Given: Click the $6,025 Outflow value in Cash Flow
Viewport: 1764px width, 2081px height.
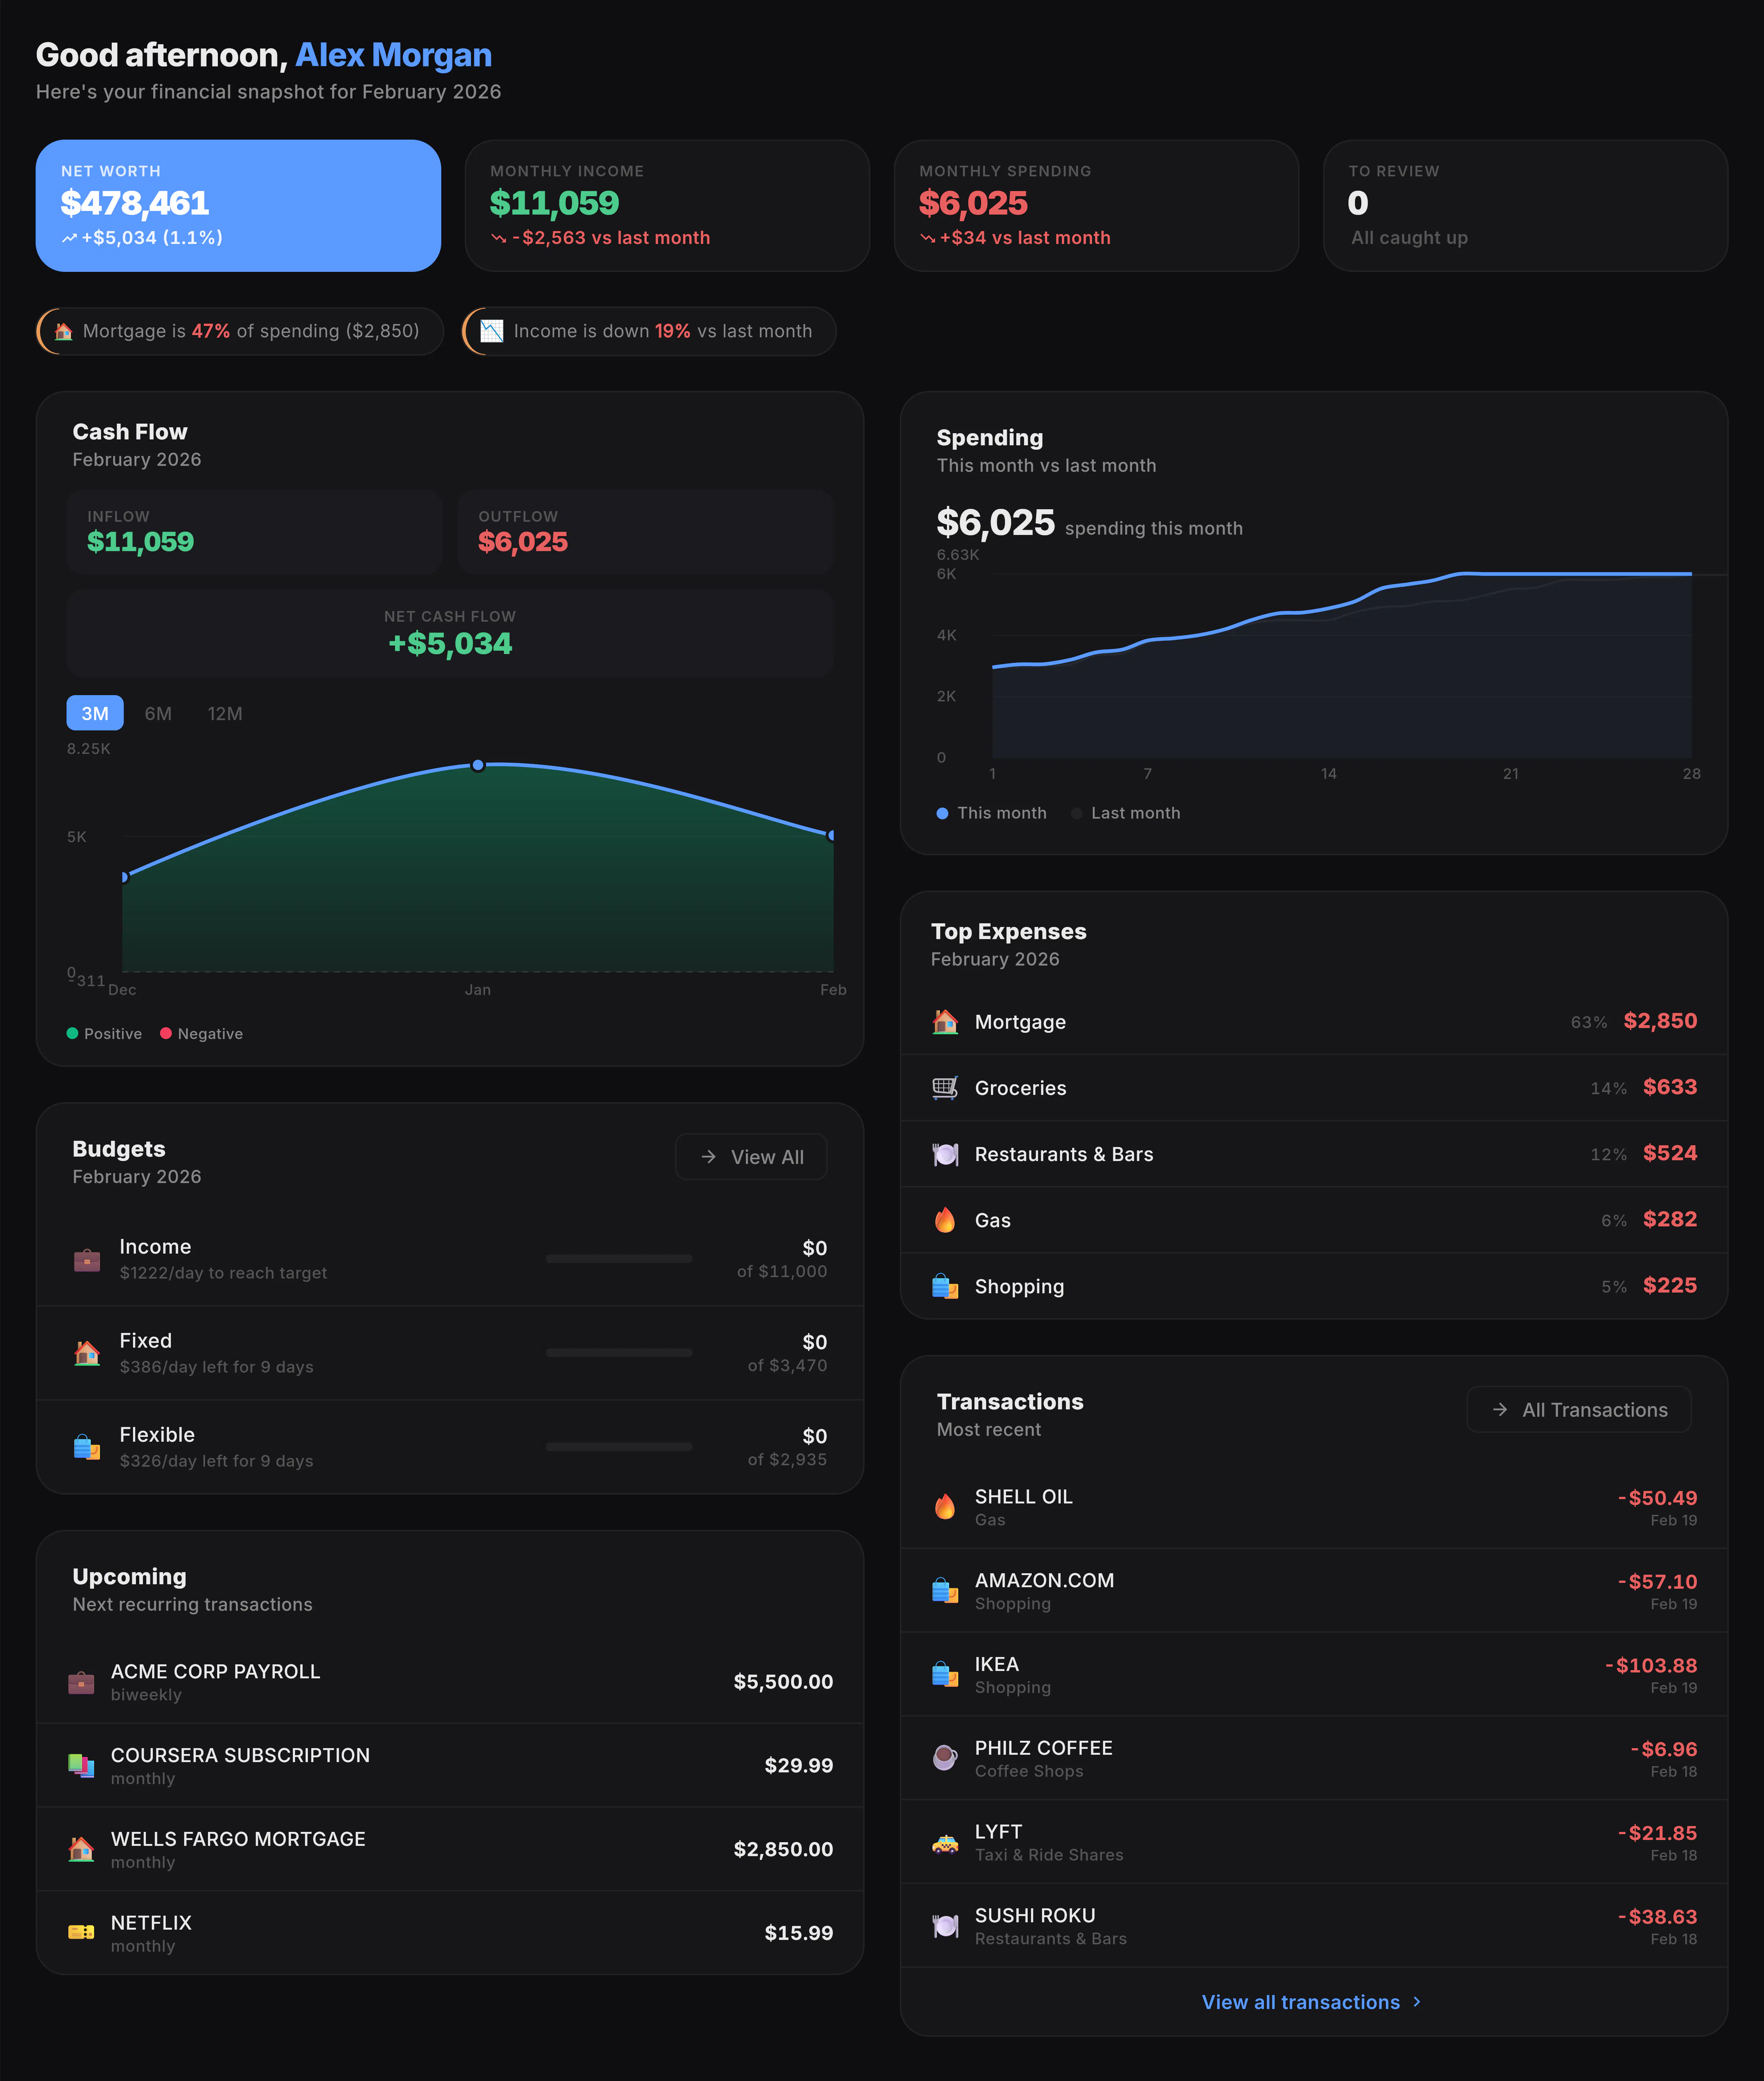Looking at the screenshot, I should 523,542.
